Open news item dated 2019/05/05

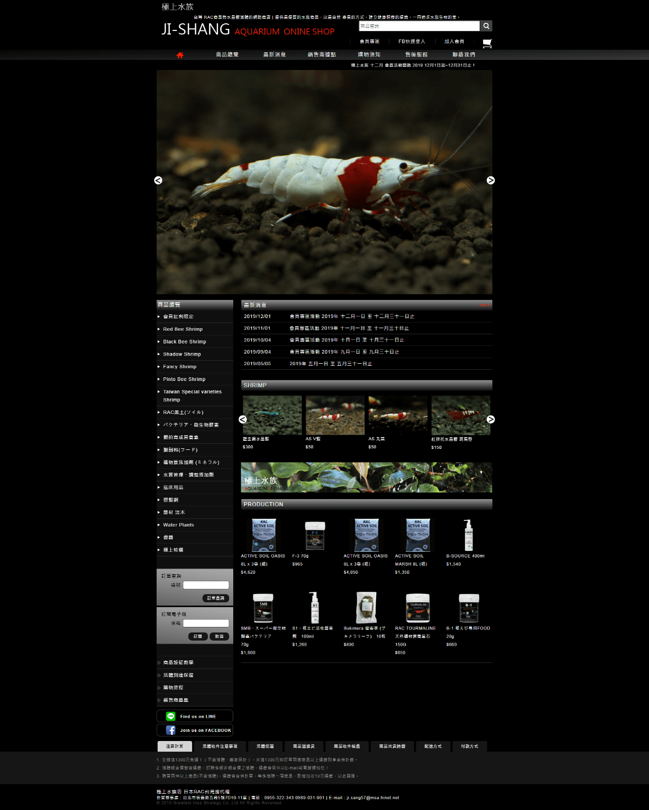(331, 364)
